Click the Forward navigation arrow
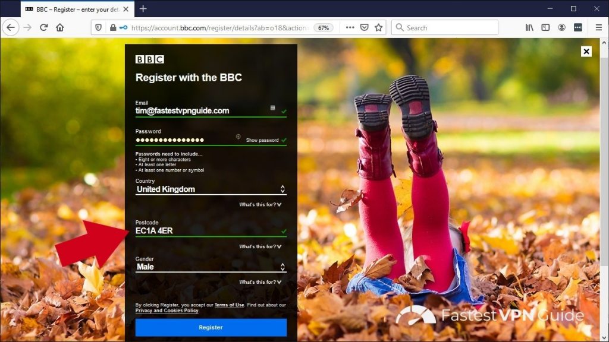 point(27,27)
